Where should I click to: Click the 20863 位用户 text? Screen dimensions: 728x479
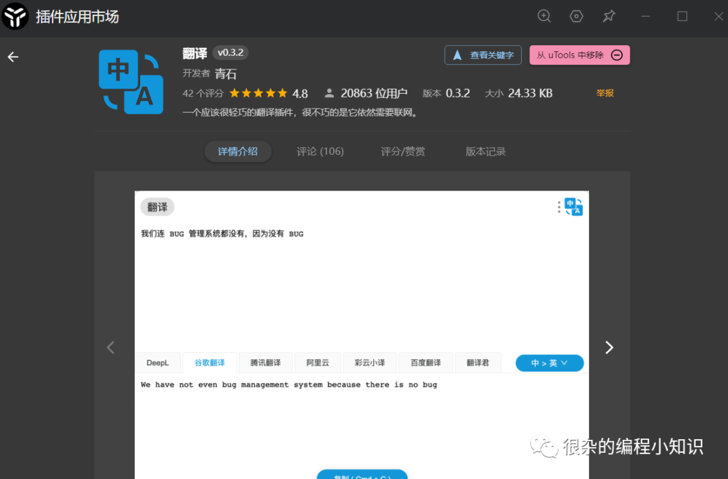[x=373, y=93]
